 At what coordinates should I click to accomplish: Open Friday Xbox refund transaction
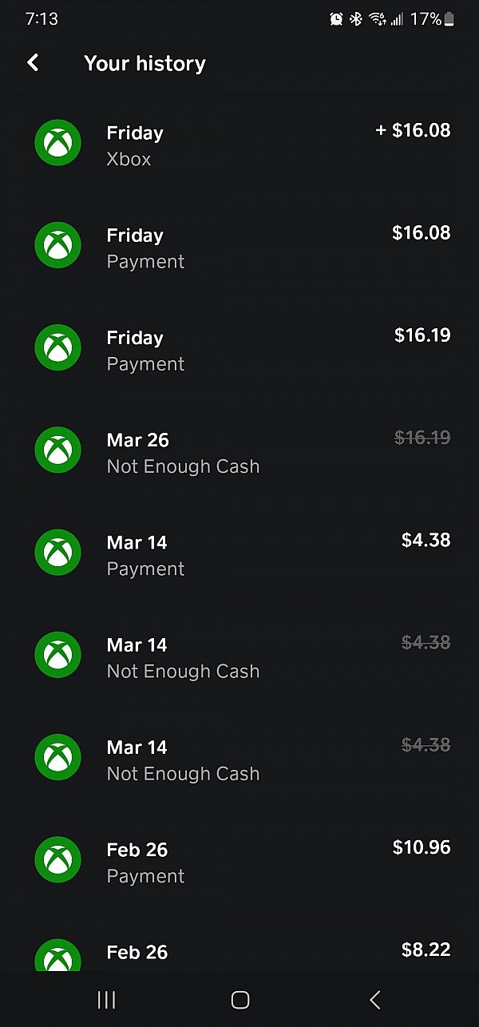pyautogui.click(x=239, y=144)
